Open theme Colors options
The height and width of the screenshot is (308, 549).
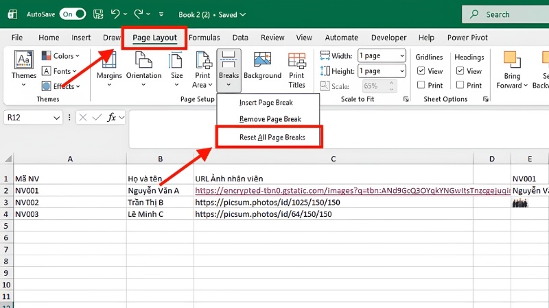(60, 56)
